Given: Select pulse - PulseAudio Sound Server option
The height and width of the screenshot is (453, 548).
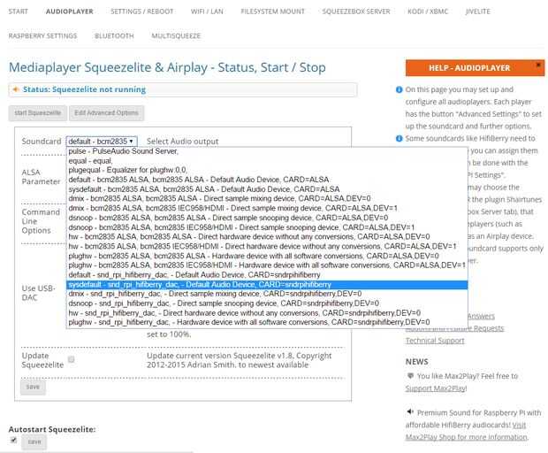Looking at the screenshot, I should coord(267,151).
